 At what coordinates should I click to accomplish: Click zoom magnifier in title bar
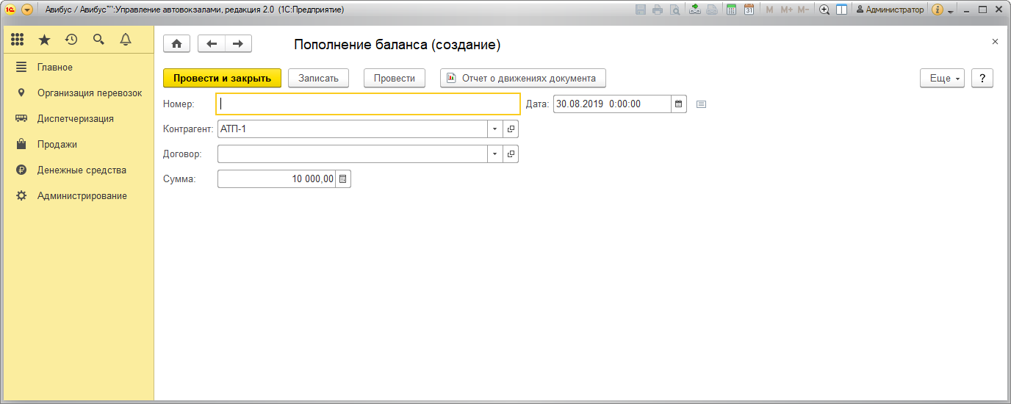click(x=824, y=10)
